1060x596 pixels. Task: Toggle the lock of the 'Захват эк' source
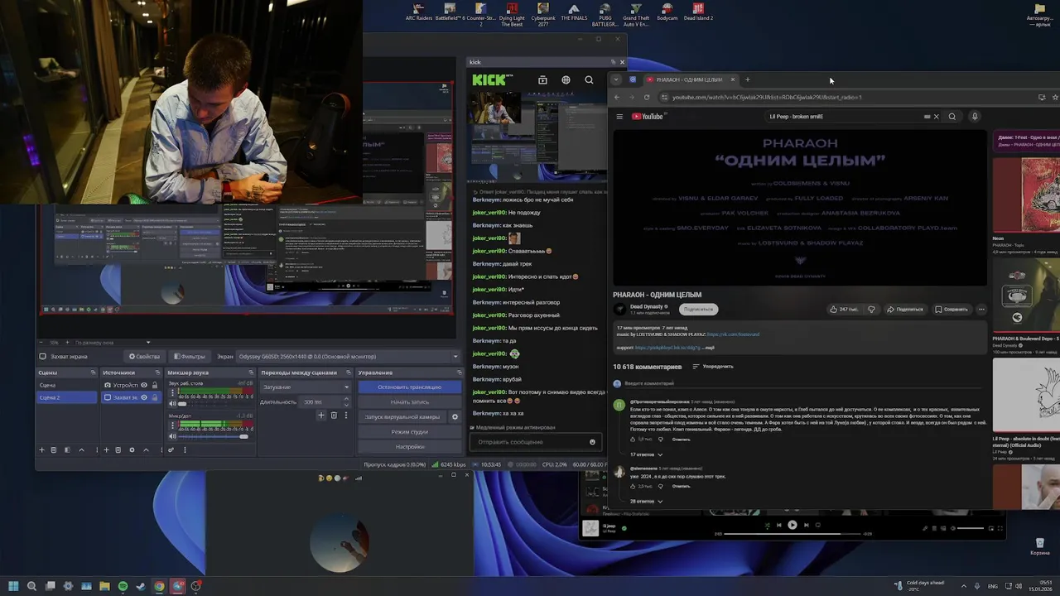pos(155,397)
